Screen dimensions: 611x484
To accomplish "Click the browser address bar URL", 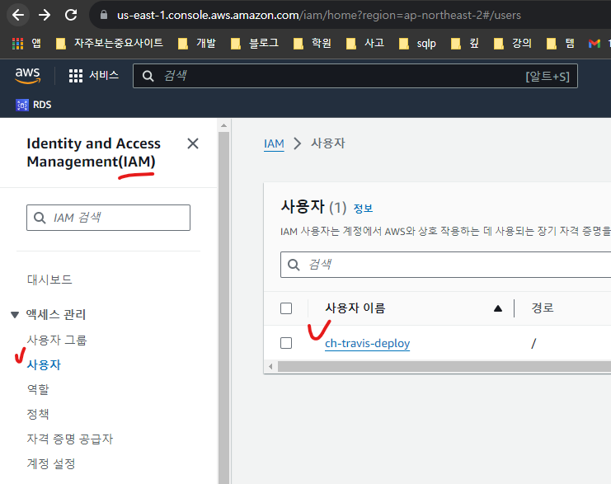I will click(x=319, y=15).
